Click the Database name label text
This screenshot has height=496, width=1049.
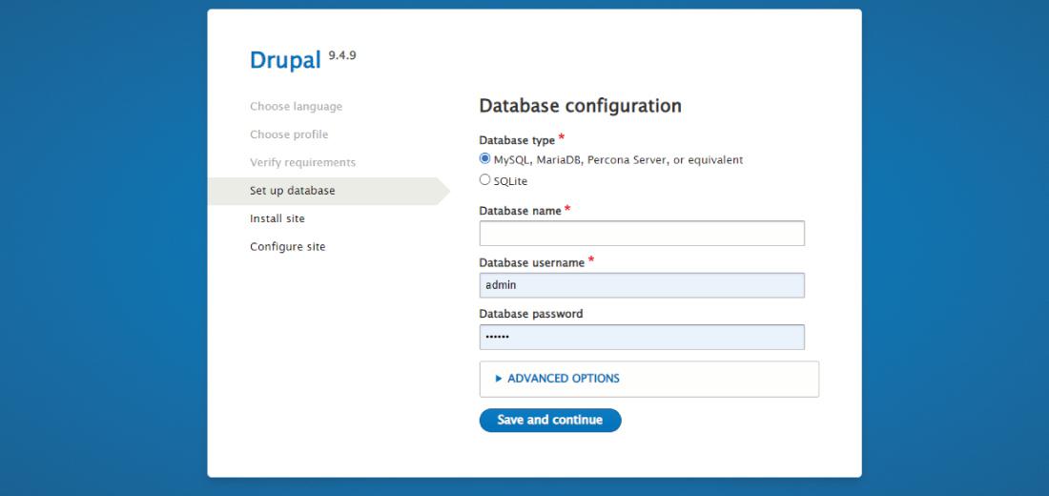(520, 211)
